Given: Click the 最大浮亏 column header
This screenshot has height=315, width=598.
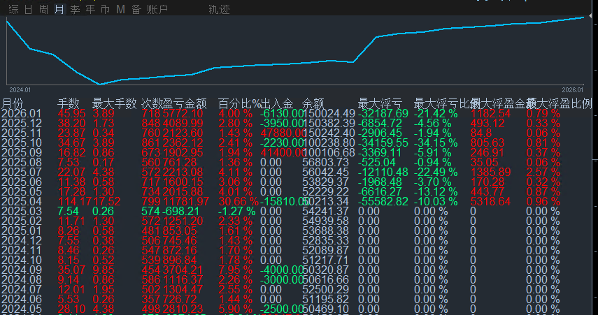Looking at the screenshot, I should (380, 103).
